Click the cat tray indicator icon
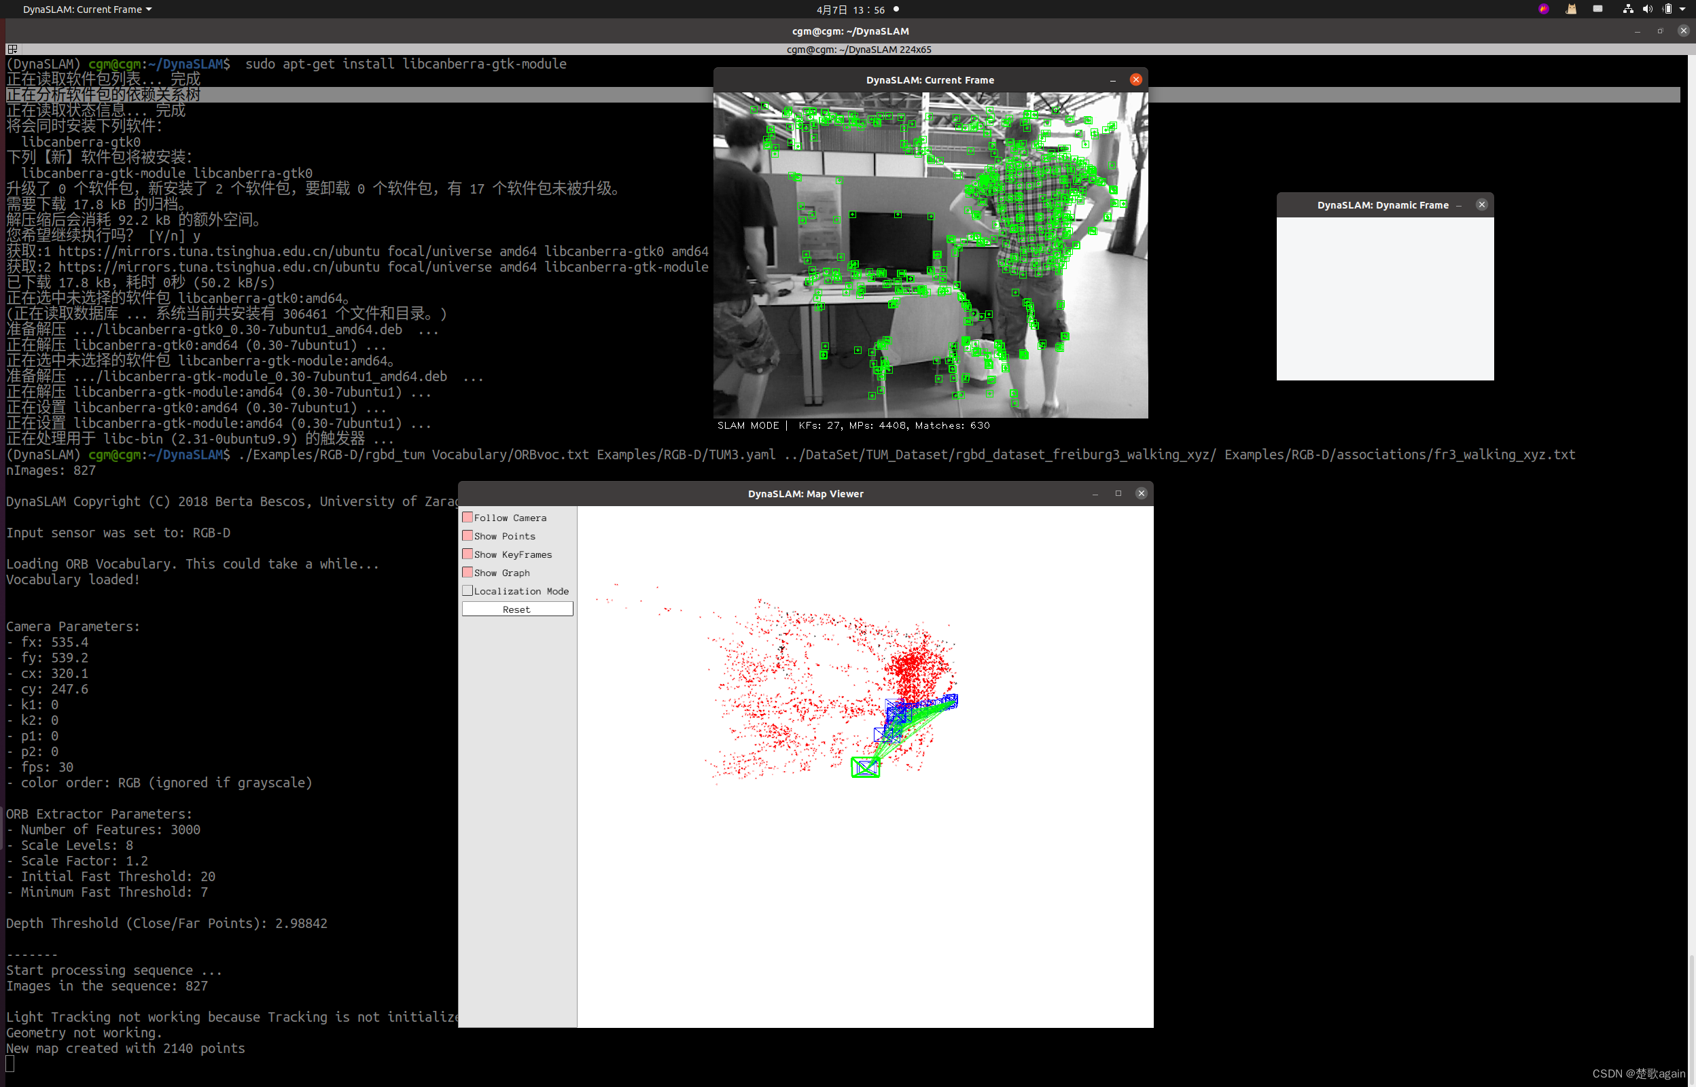 1571,10
